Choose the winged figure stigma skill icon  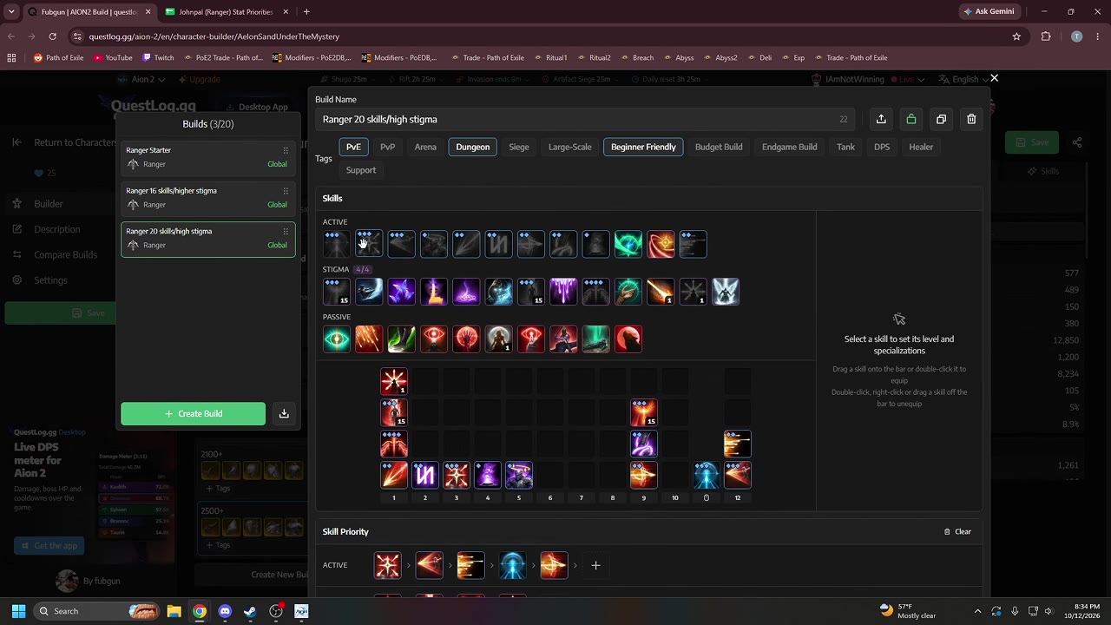(726, 292)
